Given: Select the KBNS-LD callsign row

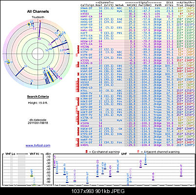Looking at the screenshot, I should (137, 88).
